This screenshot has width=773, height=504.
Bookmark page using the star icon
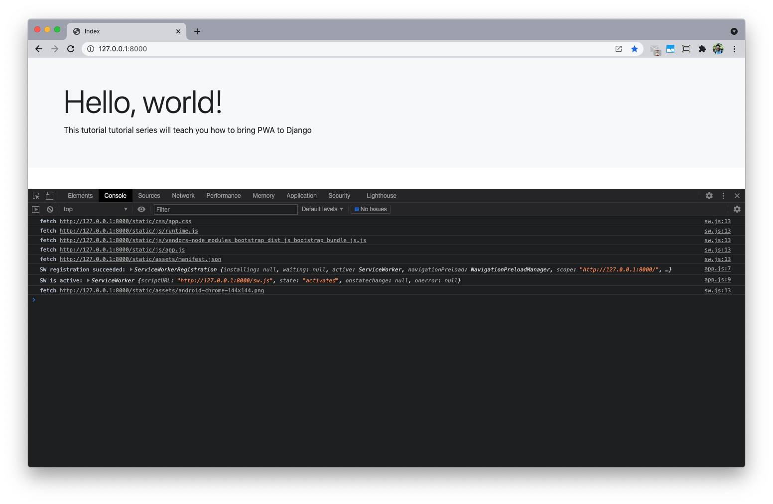(635, 49)
